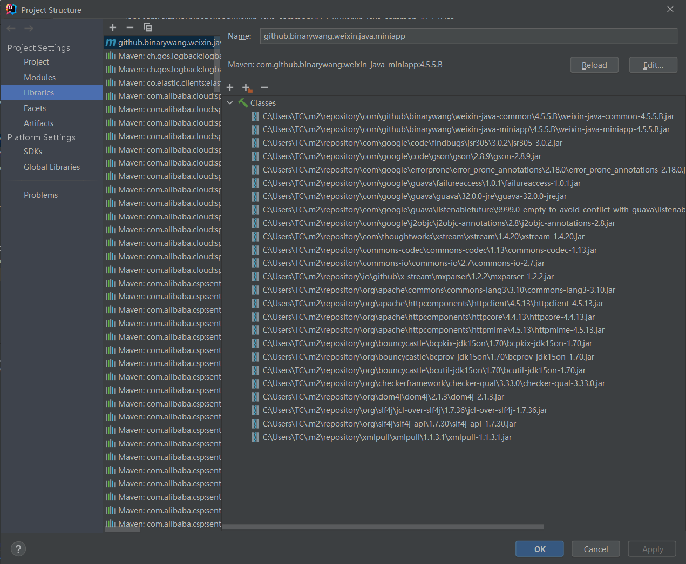
Task: Close the Project Structure dialog
Action: [670, 9]
